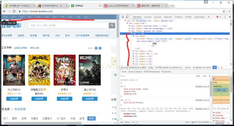Screen dimensions: 234x126
Task: Reload the movie.douban.com page
Action: (14, 11)
